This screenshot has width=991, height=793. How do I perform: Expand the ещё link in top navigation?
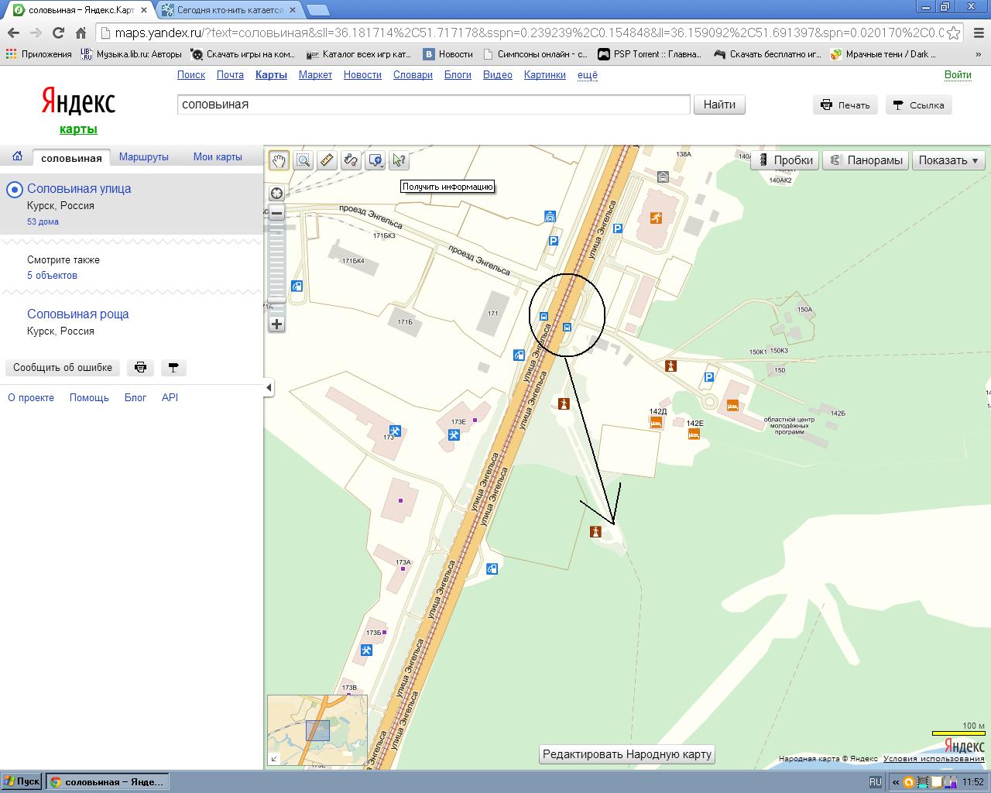[588, 75]
